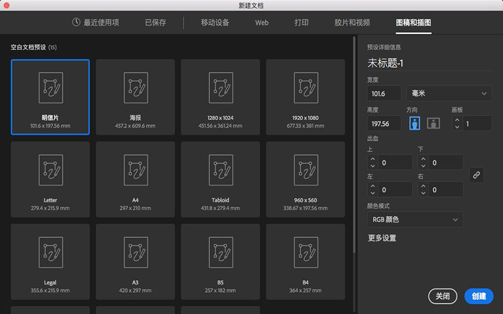This screenshot has height=314, width=503.
Task: Choose the Legal preset icon
Action: (x=51, y=252)
